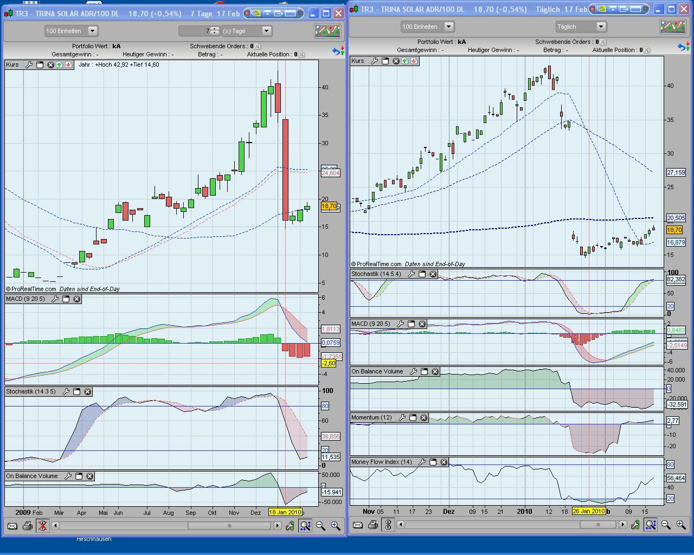Open the print dialog in the left chart
The height and width of the screenshot is (555, 694).
(x=27, y=526)
